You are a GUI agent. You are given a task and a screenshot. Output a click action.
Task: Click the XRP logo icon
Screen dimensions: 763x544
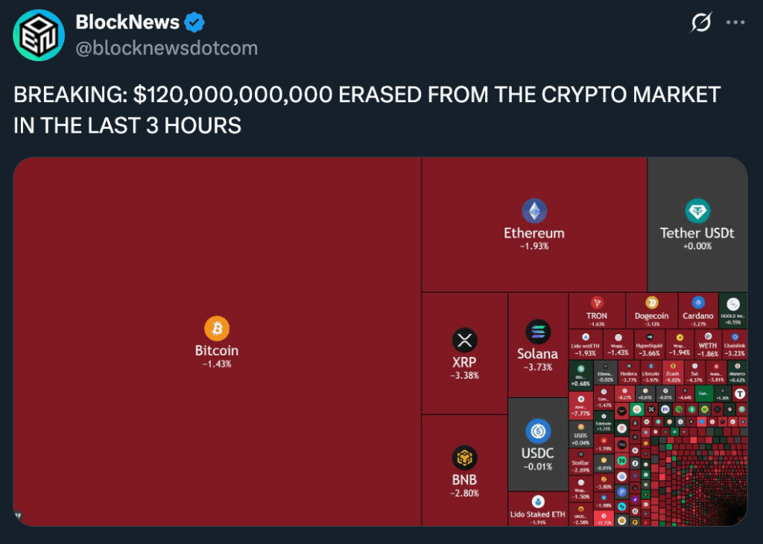click(x=464, y=341)
